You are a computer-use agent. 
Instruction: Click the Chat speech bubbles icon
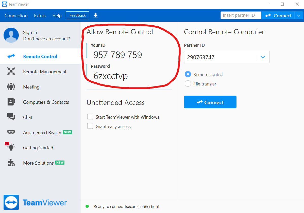(x=11, y=117)
